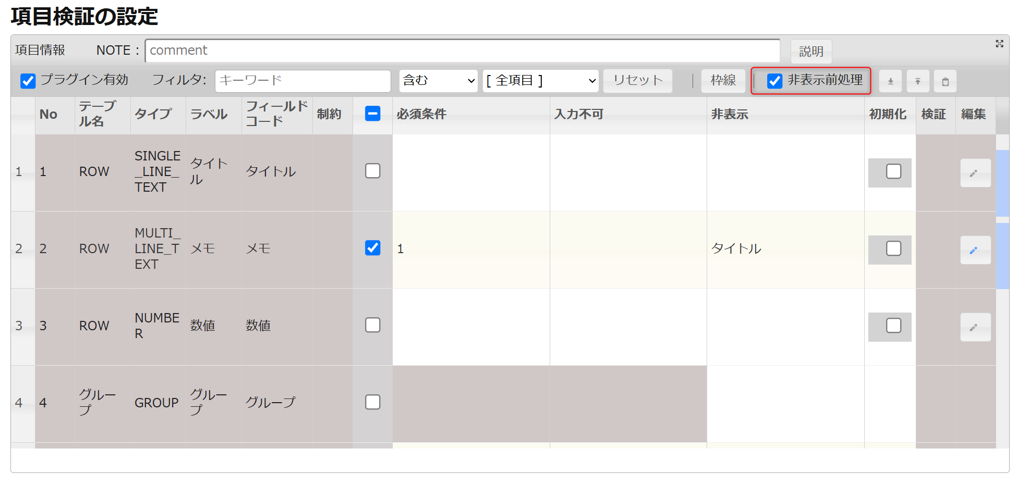Expand panel with the fullscreen icon

[x=999, y=44]
